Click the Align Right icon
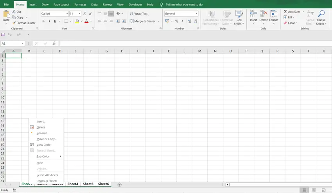 [x=111, y=21]
